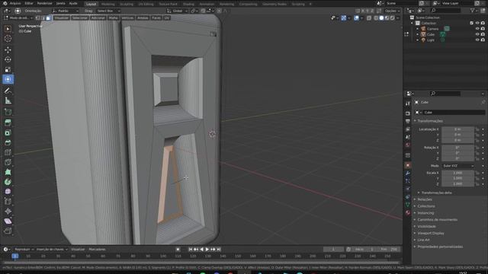Select the Rip Region tool
The height and width of the screenshot is (274, 488).
[8, 231]
